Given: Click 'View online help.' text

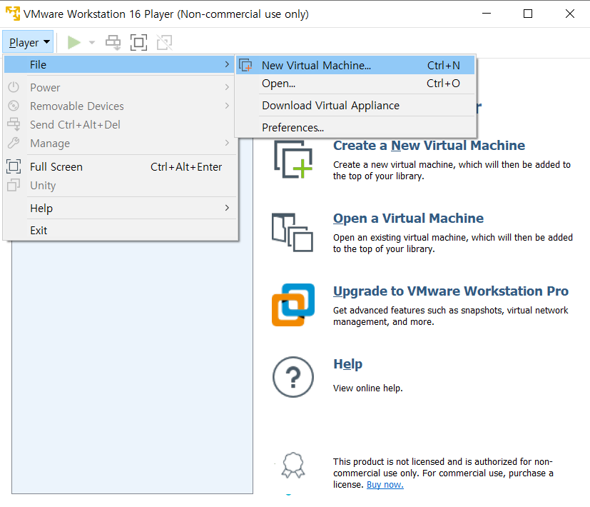Looking at the screenshot, I should click(367, 388).
